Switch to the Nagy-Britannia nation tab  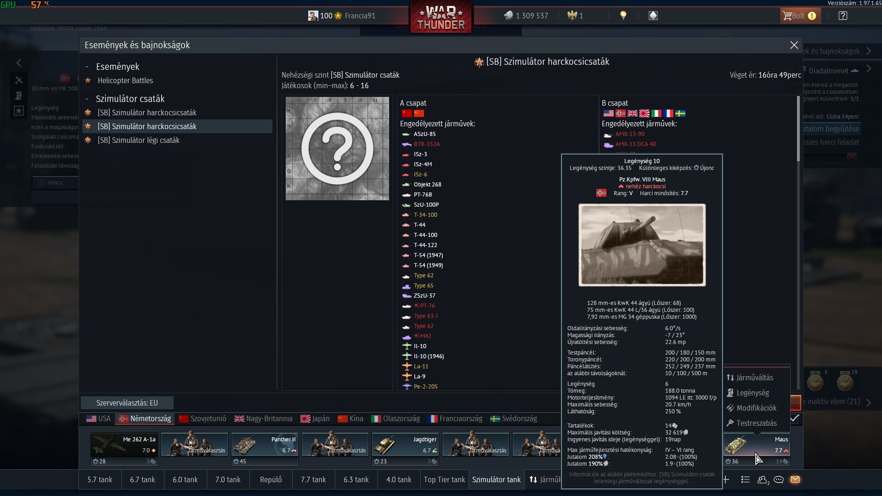pyautogui.click(x=263, y=418)
